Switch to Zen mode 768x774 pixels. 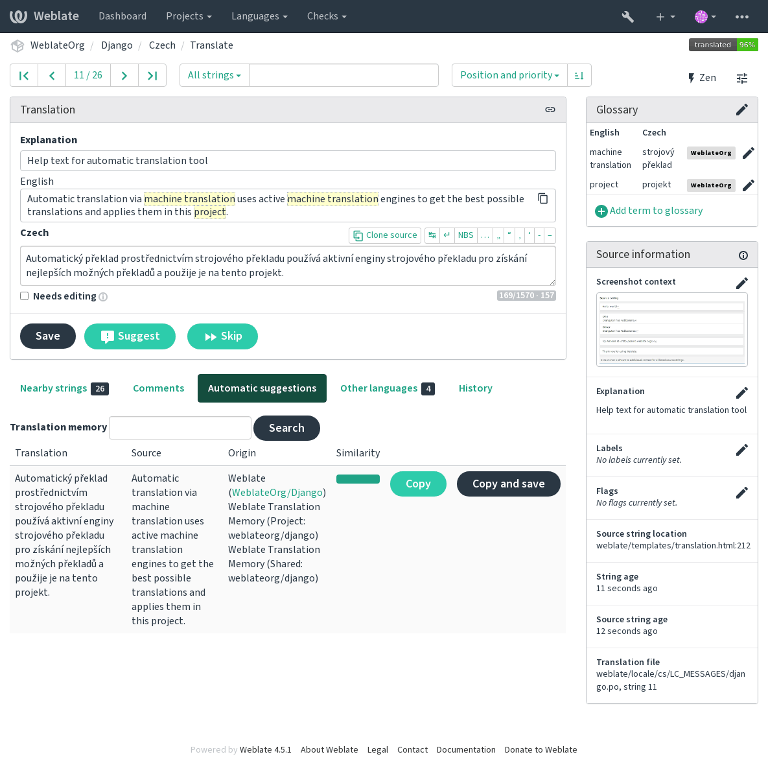701,78
